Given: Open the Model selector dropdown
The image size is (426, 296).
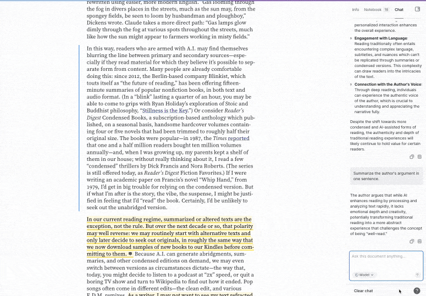Looking at the screenshot, I should [x=364, y=275].
